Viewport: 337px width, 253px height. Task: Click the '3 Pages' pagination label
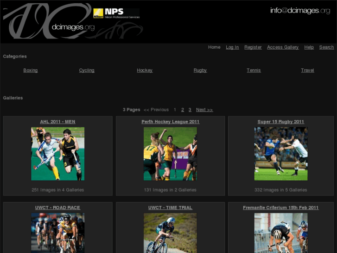[131, 110]
